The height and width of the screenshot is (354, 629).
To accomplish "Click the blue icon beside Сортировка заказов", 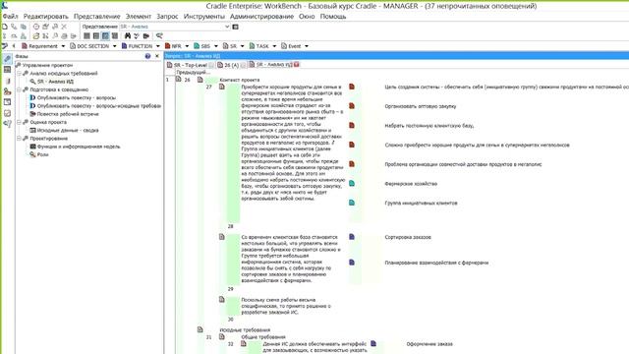I will 352,237.
